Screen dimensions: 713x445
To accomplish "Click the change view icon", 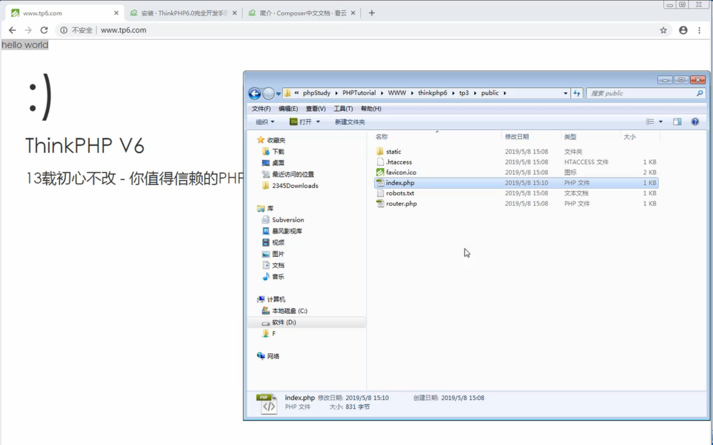I will (650, 122).
